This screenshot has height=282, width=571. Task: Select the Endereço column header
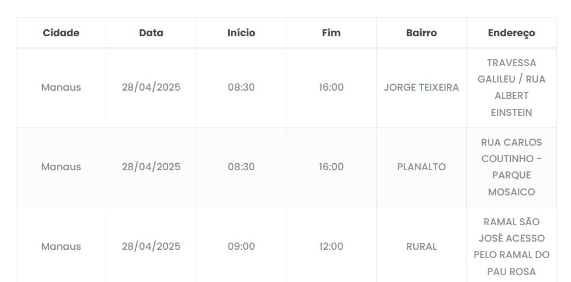coord(511,33)
